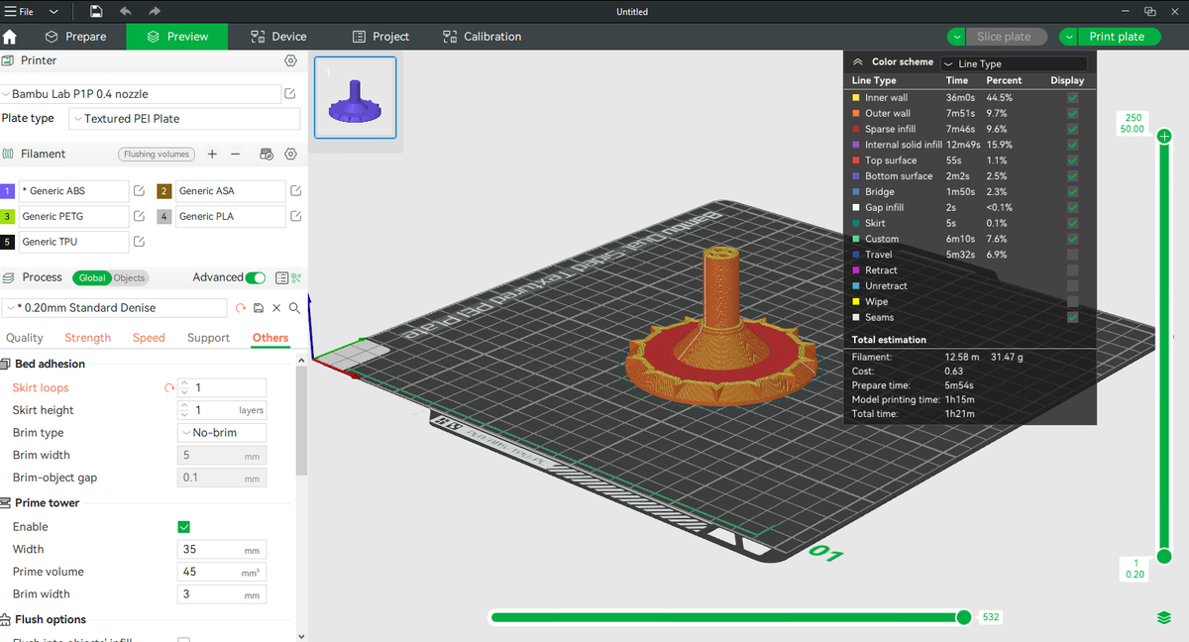
Task: Open the Plate type dropdown
Action: tap(184, 119)
